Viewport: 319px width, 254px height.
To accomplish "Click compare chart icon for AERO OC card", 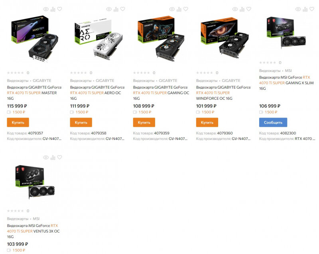I will click(116, 9).
